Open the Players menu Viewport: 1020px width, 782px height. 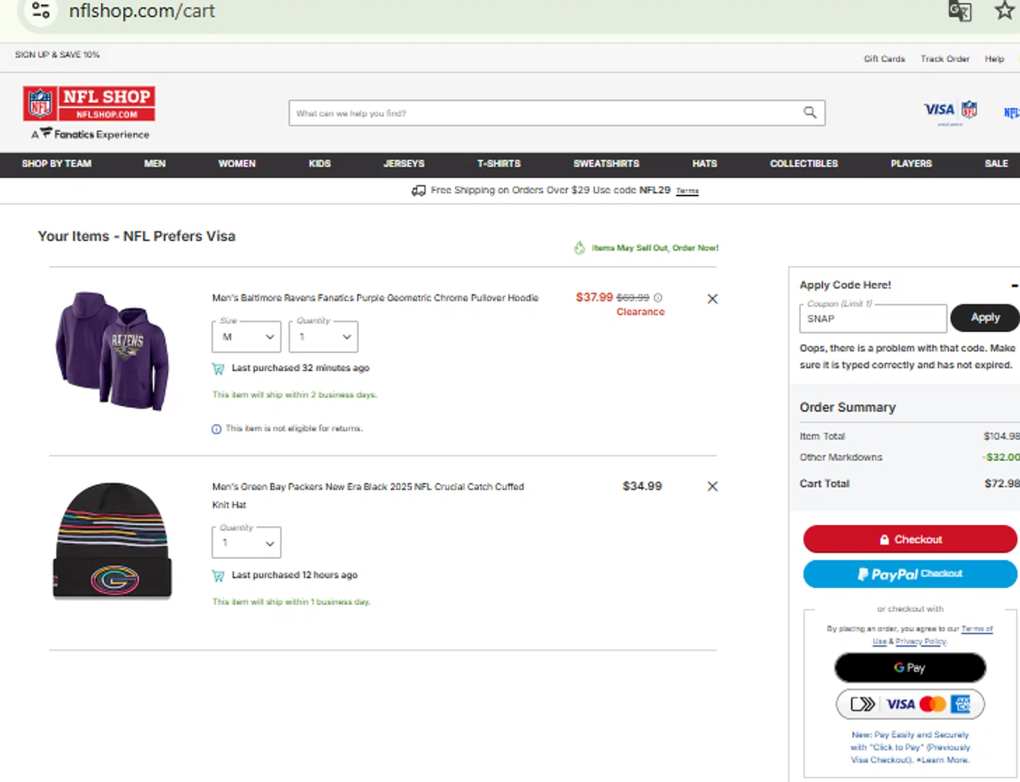911,164
